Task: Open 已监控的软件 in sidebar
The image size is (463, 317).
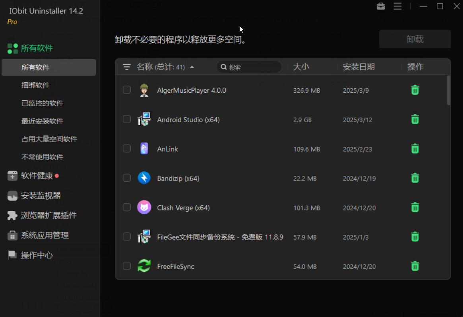Action: [x=42, y=103]
